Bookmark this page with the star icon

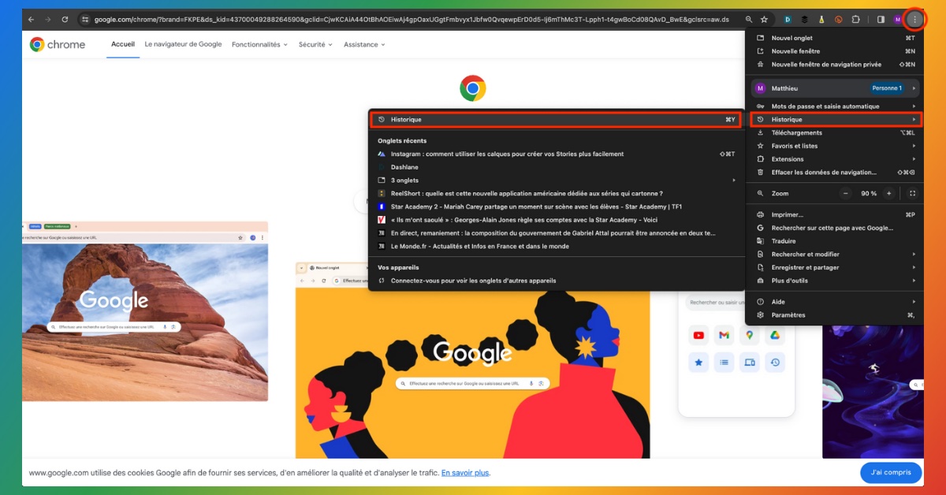coord(764,19)
